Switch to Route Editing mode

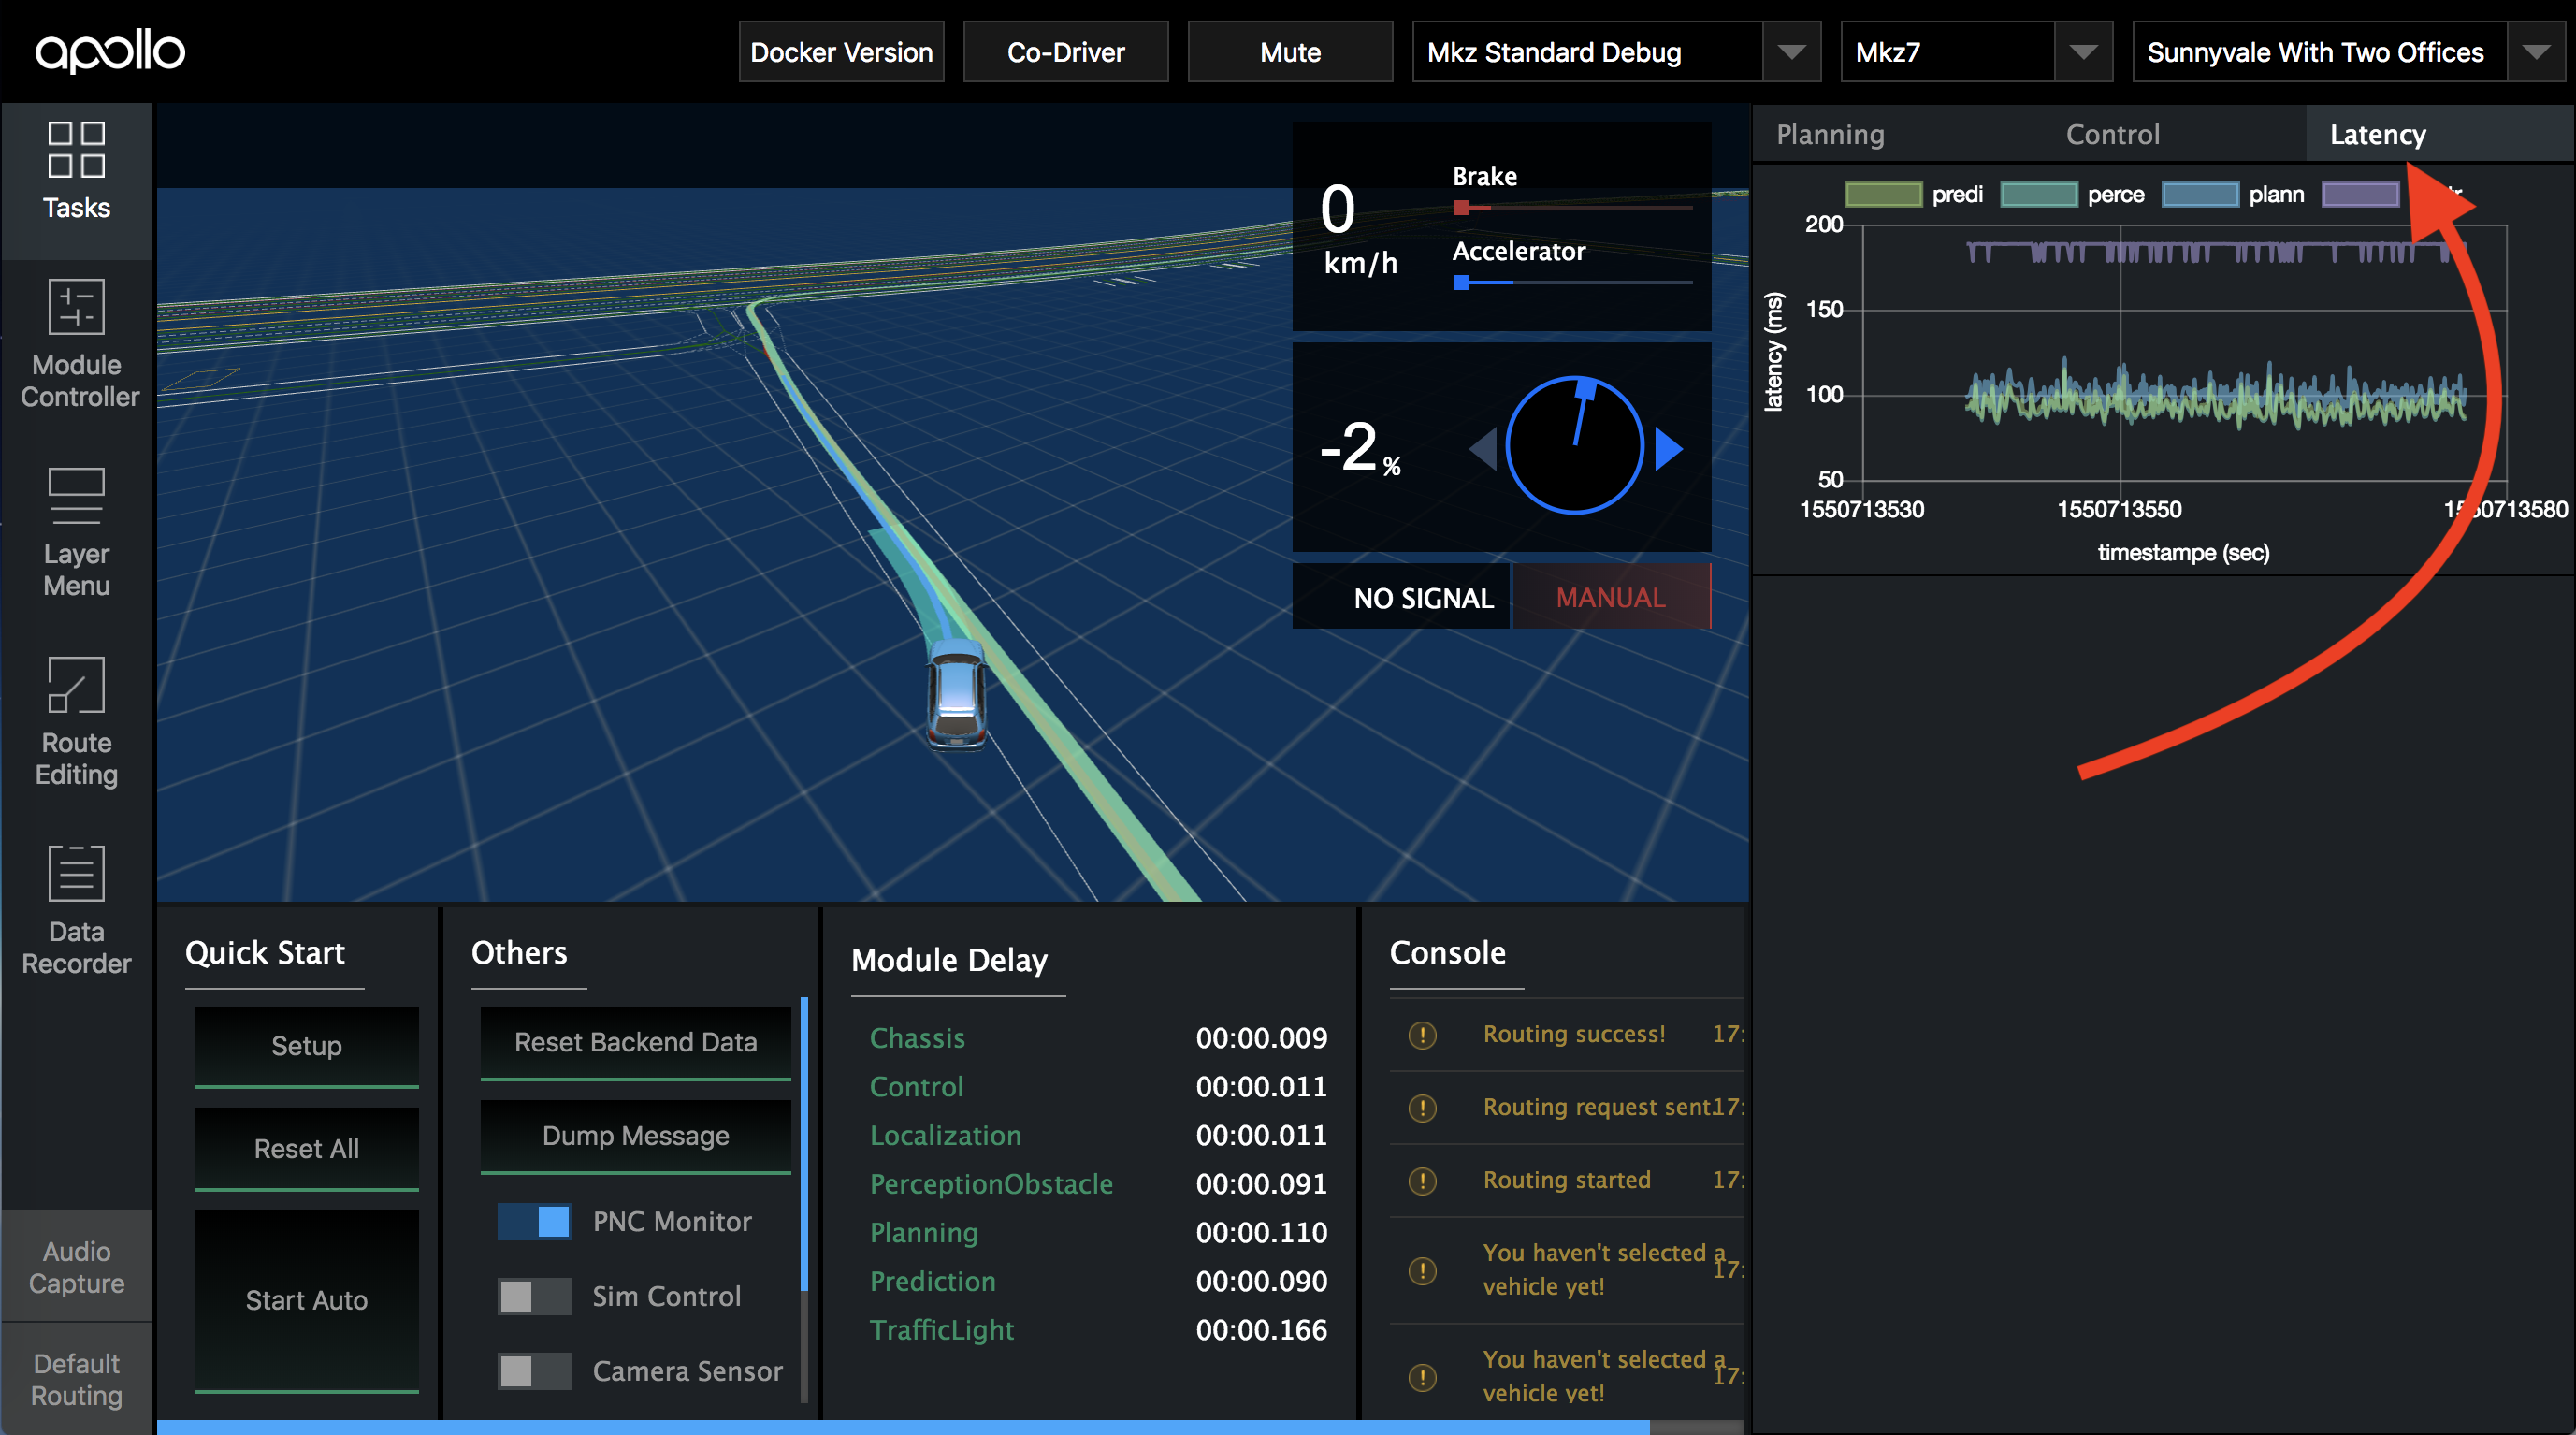[x=76, y=720]
